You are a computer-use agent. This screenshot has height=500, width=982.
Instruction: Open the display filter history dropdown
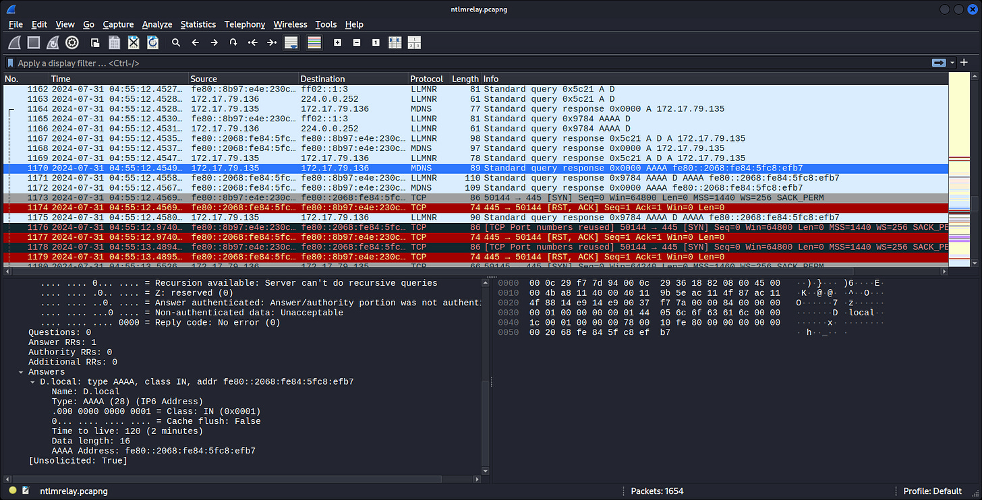[952, 63]
